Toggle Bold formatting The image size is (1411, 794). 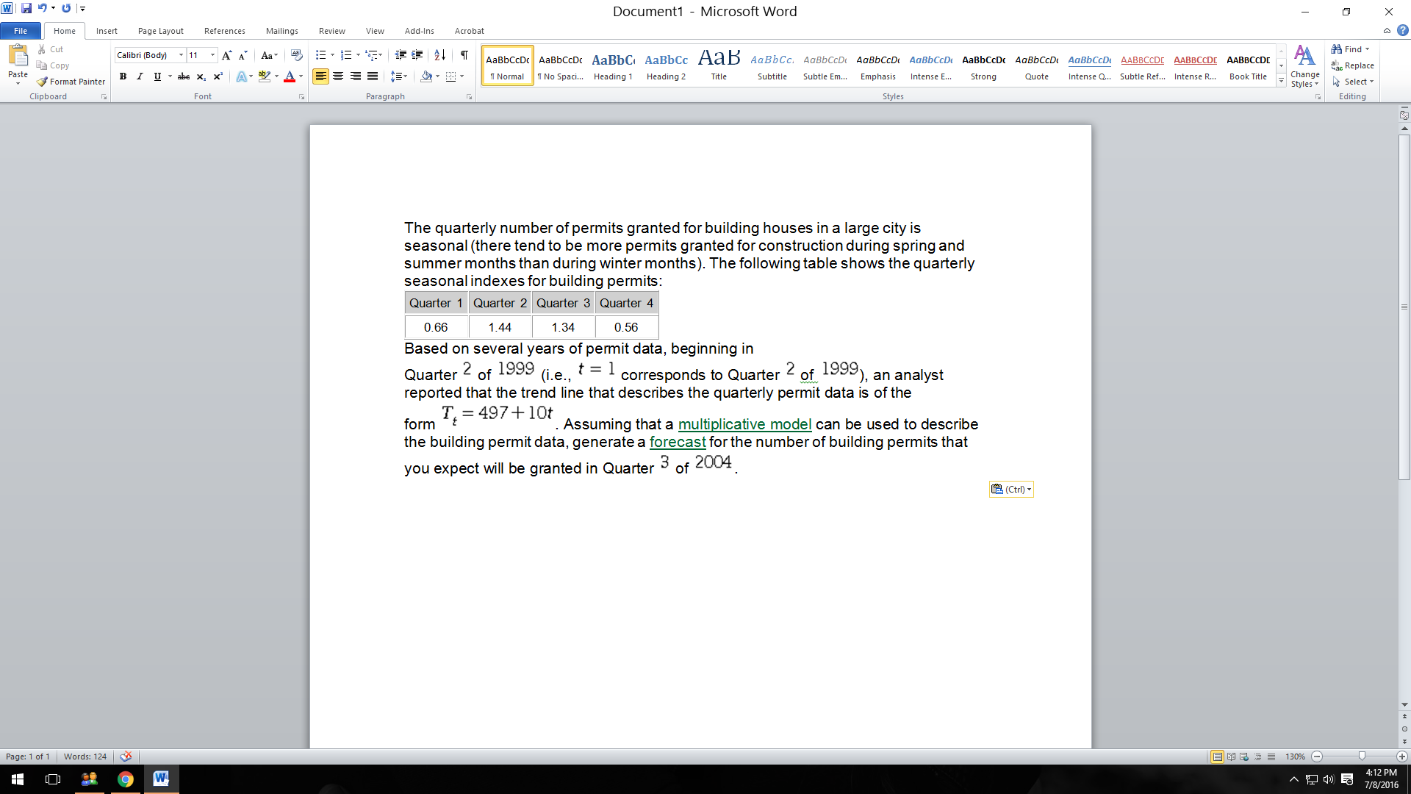(123, 76)
